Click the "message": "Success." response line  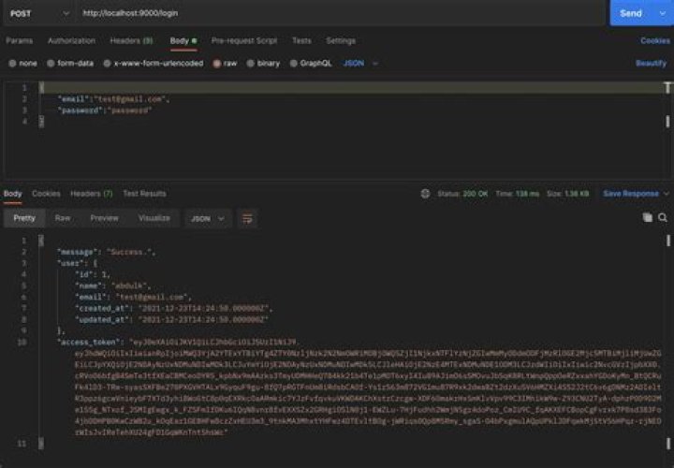(106, 253)
